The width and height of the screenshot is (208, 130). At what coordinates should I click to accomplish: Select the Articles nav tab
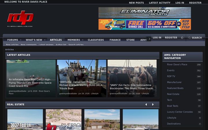(56, 40)
